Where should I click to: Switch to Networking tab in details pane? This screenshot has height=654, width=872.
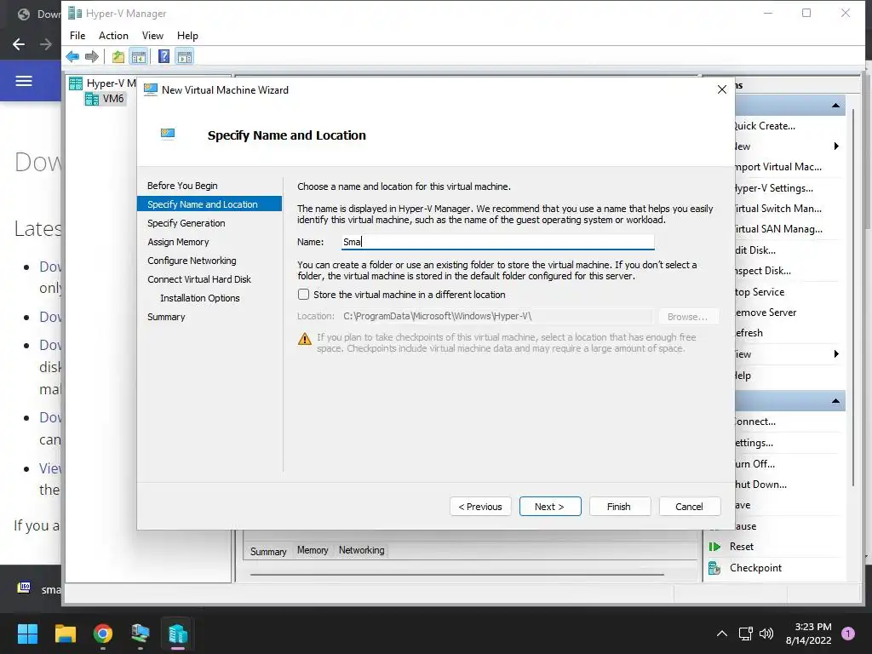coord(361,550)
